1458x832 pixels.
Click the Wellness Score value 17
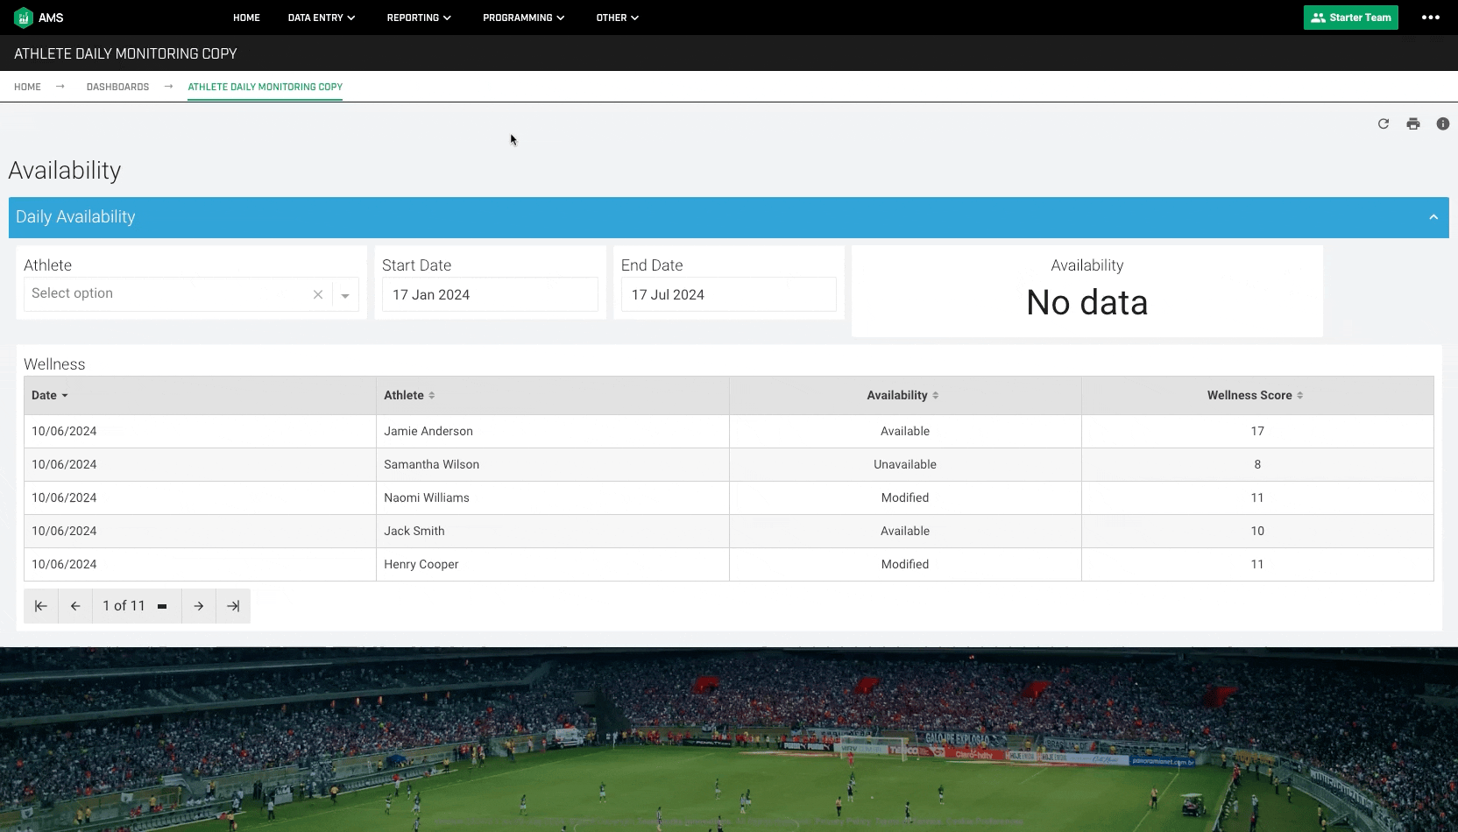[1257, 431]
